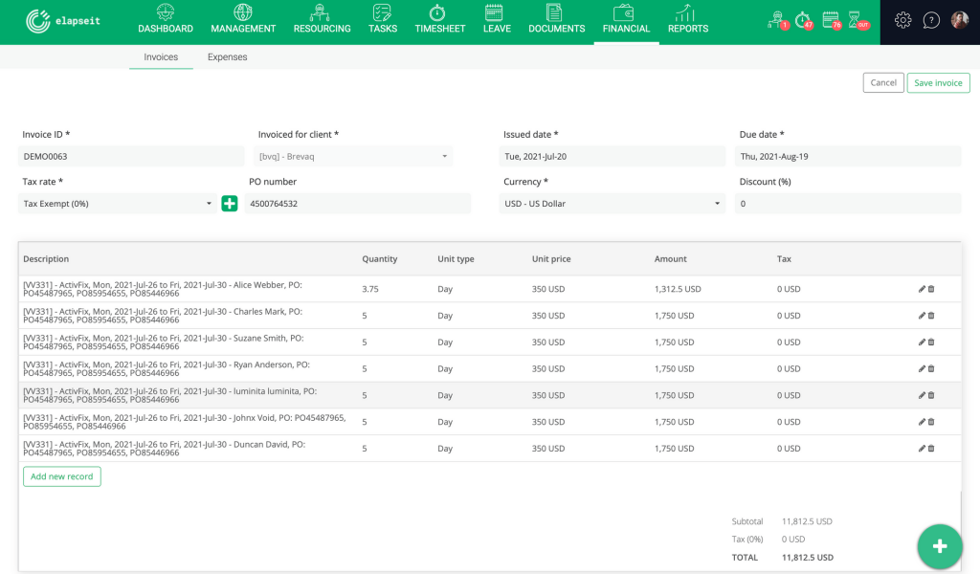Viewport: 980px width, 574px height.
Task: Switch to the Invoices tab
Action: coord(161,56)
